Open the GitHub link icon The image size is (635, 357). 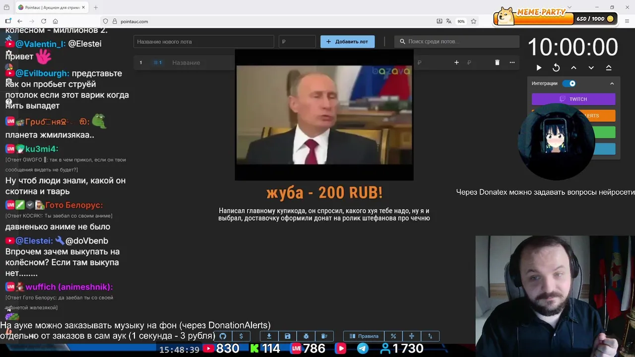pyautogui.click(x=223, y=336)
